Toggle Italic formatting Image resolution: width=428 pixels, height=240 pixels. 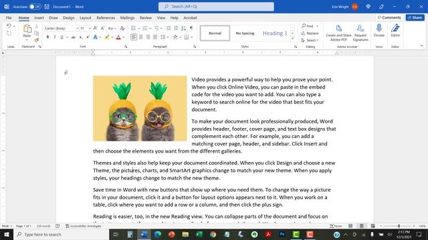click(55, 37)
